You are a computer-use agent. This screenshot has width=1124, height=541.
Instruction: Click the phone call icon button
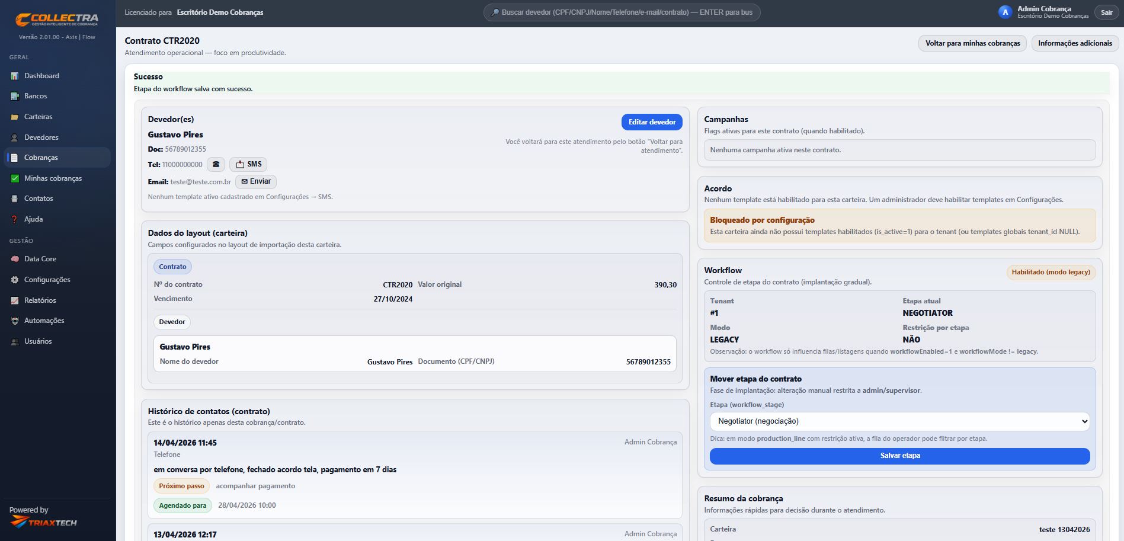(x=216, y=165)
